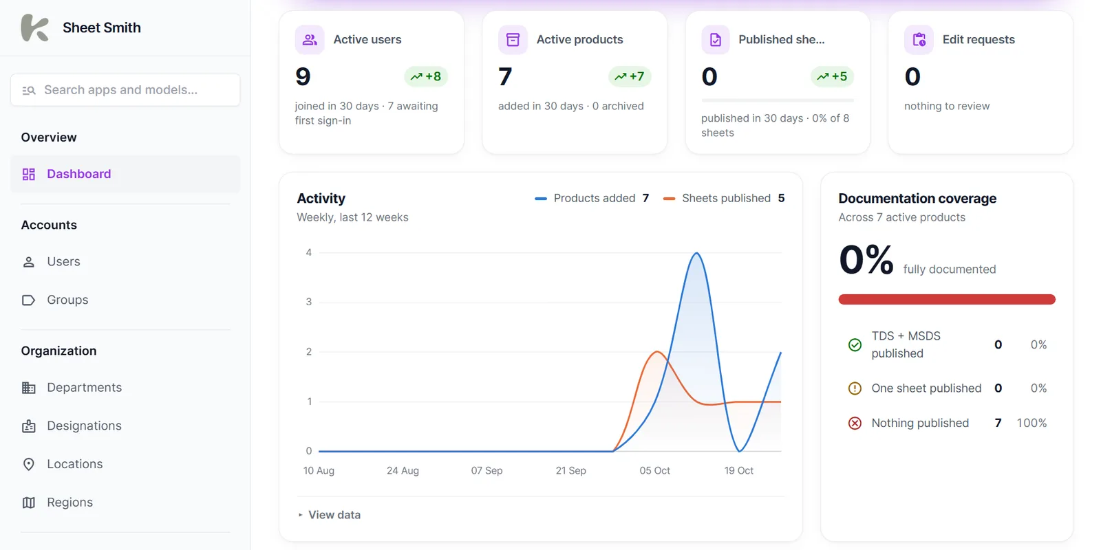Image resolution: width=1101 pixels, height=550 pixels.
Task: Toggle the Products added legend entry
Action: point(592,198)
